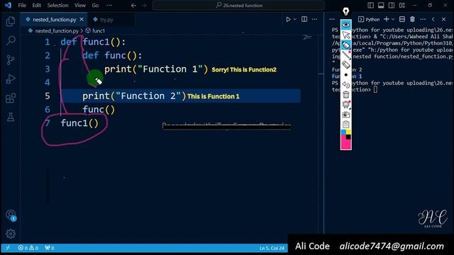
Task: Click func1 symbol in the breadcrumb
Action: 99,30
